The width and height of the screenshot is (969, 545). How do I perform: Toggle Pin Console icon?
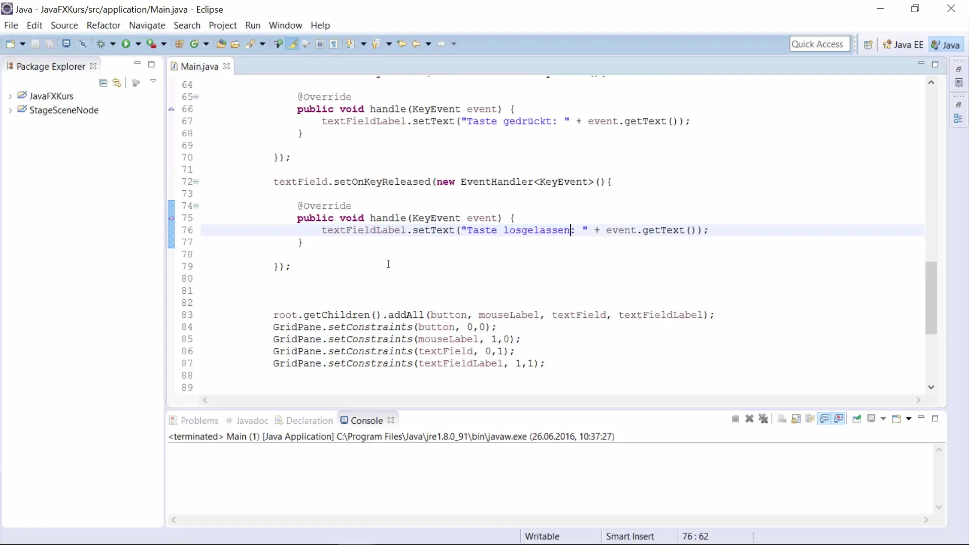[856, 419]
